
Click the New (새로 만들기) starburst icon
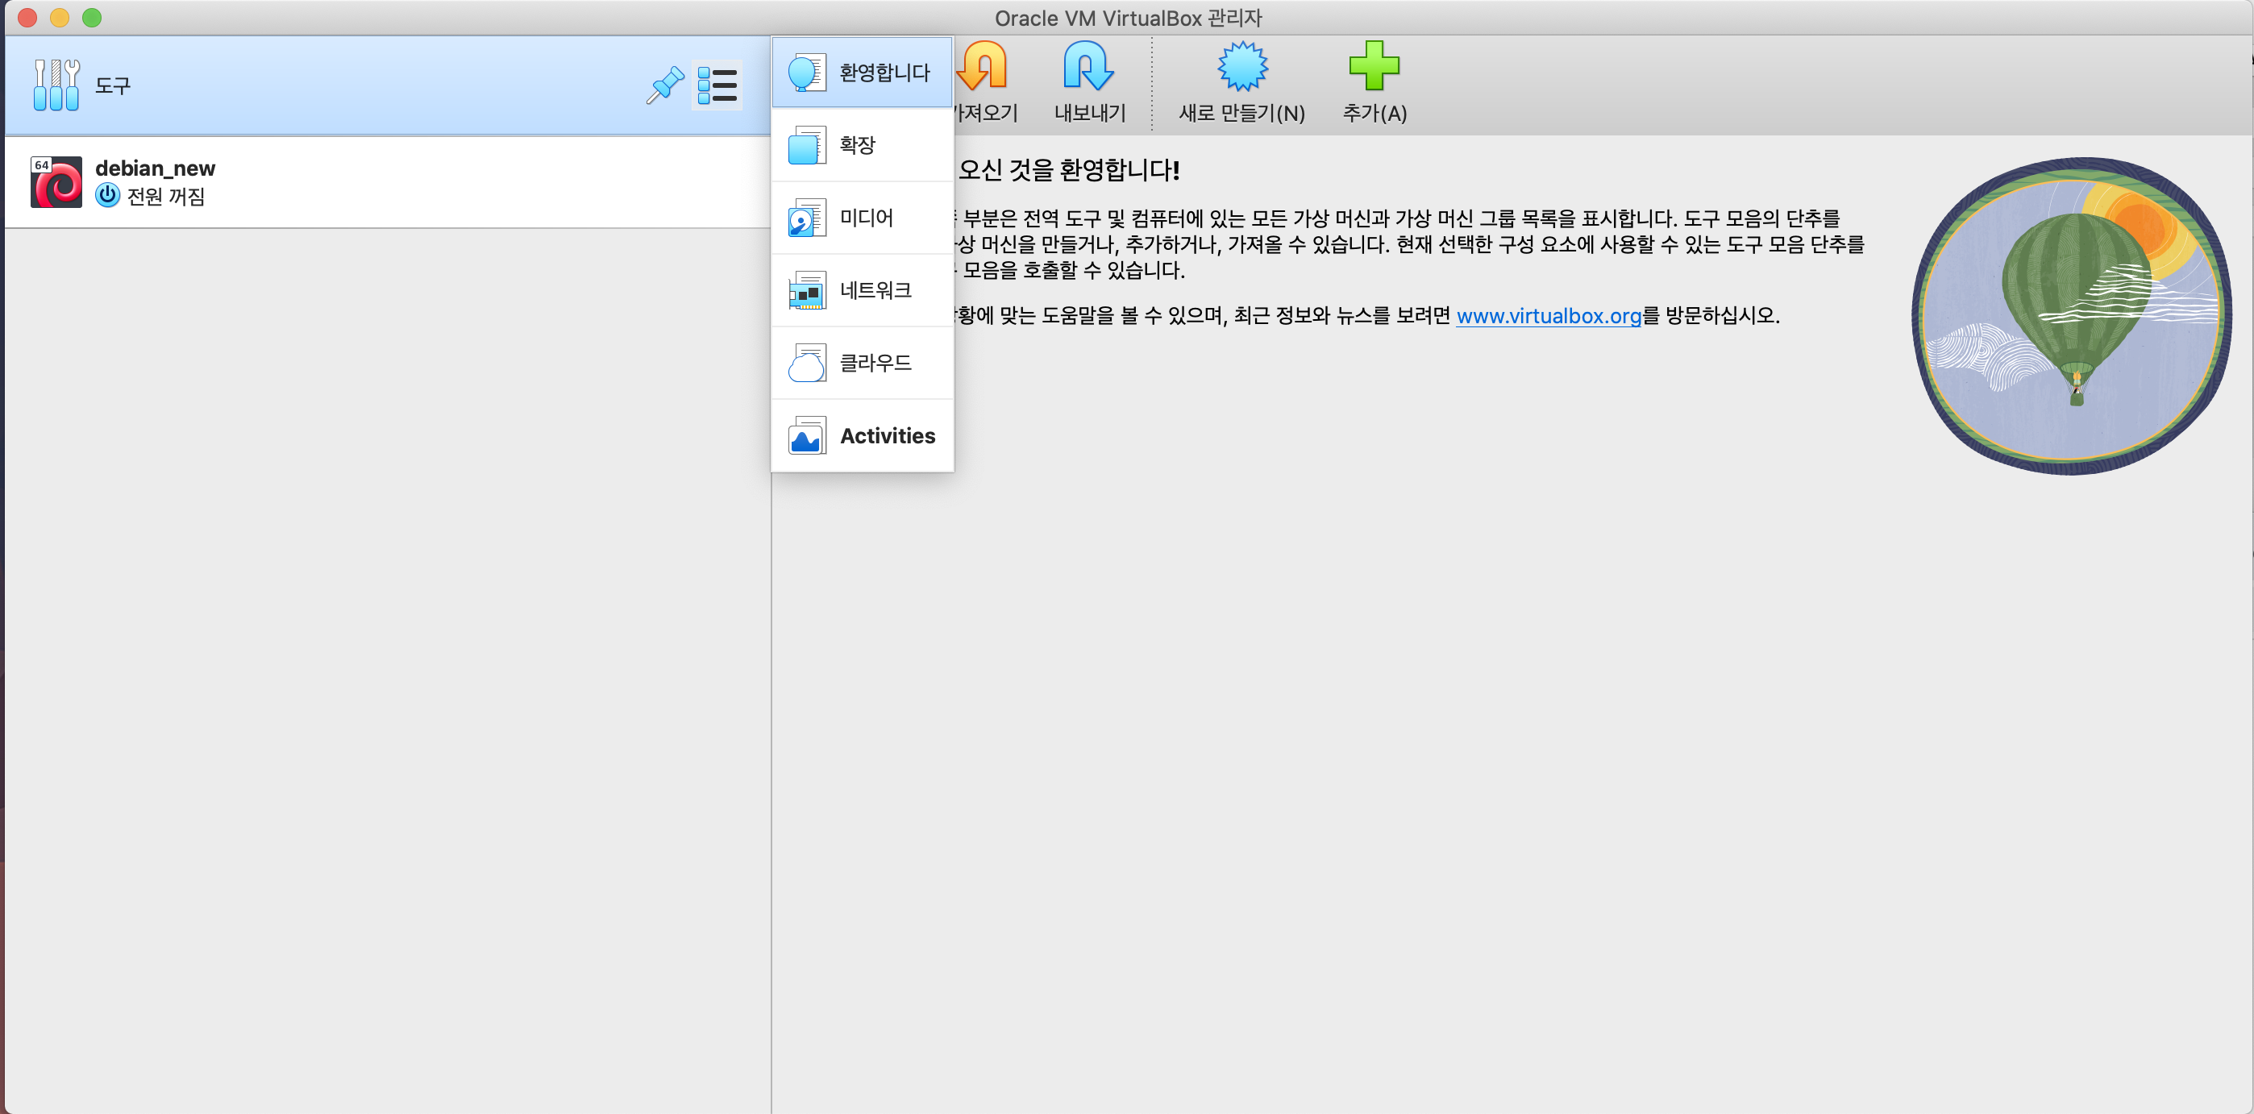tap(1242, 65)
